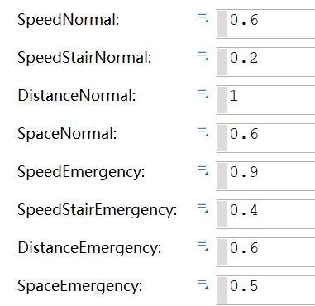This screenshot has height=306, width=315.
Task: Click the DistanceEmergency parameter label
Action: tap(89, 248)
